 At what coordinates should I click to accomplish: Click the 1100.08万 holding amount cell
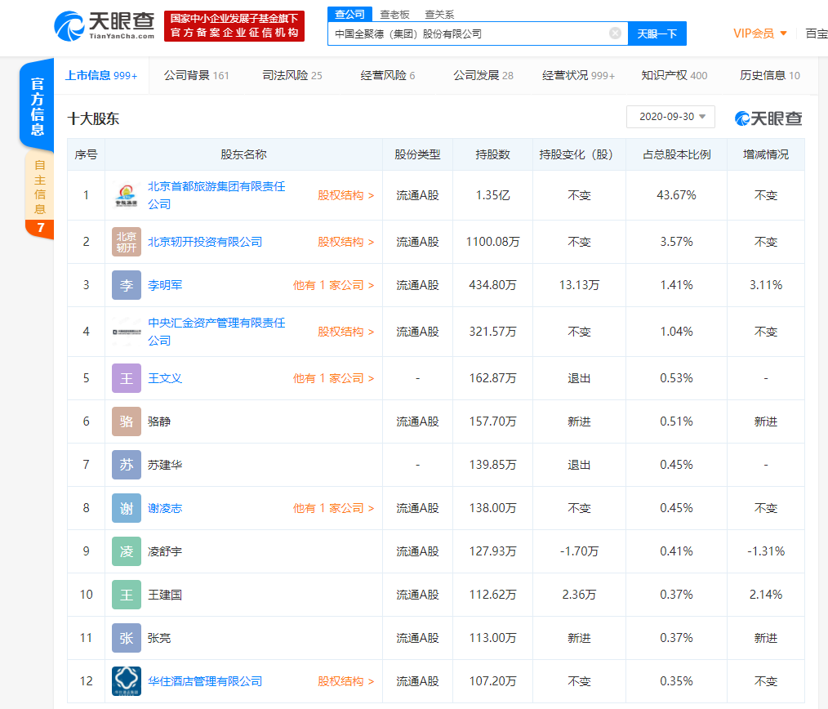[x=492, y=242]
